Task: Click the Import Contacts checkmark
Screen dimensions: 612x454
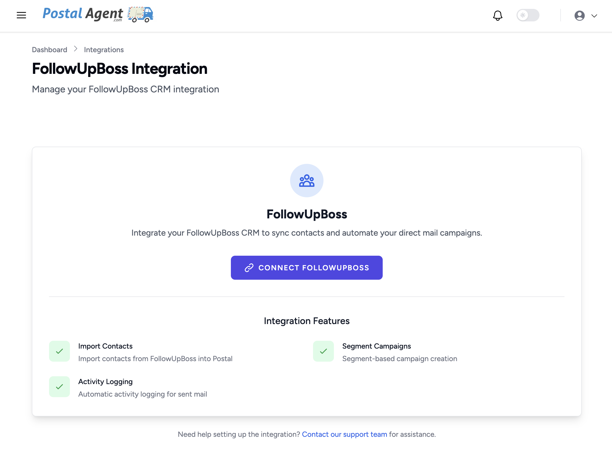Action: tap(59, 351)
